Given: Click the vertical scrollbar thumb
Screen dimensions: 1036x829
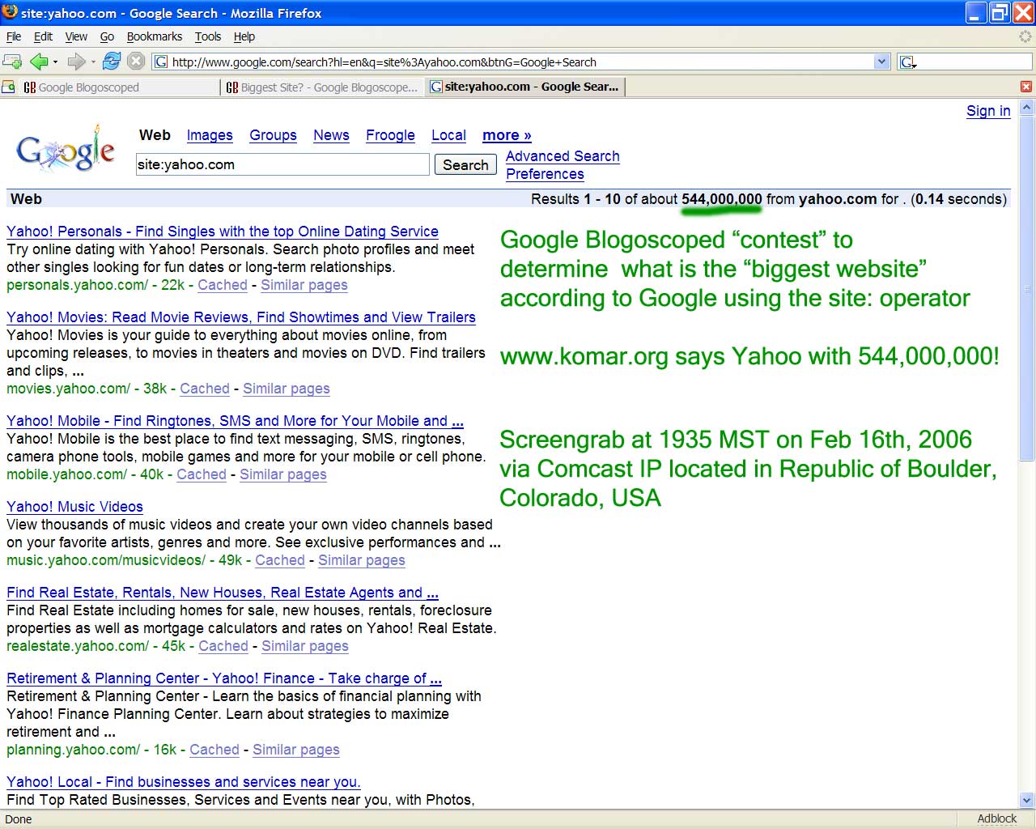Looking at the screenshot, I should click(x=1027, y=288).
